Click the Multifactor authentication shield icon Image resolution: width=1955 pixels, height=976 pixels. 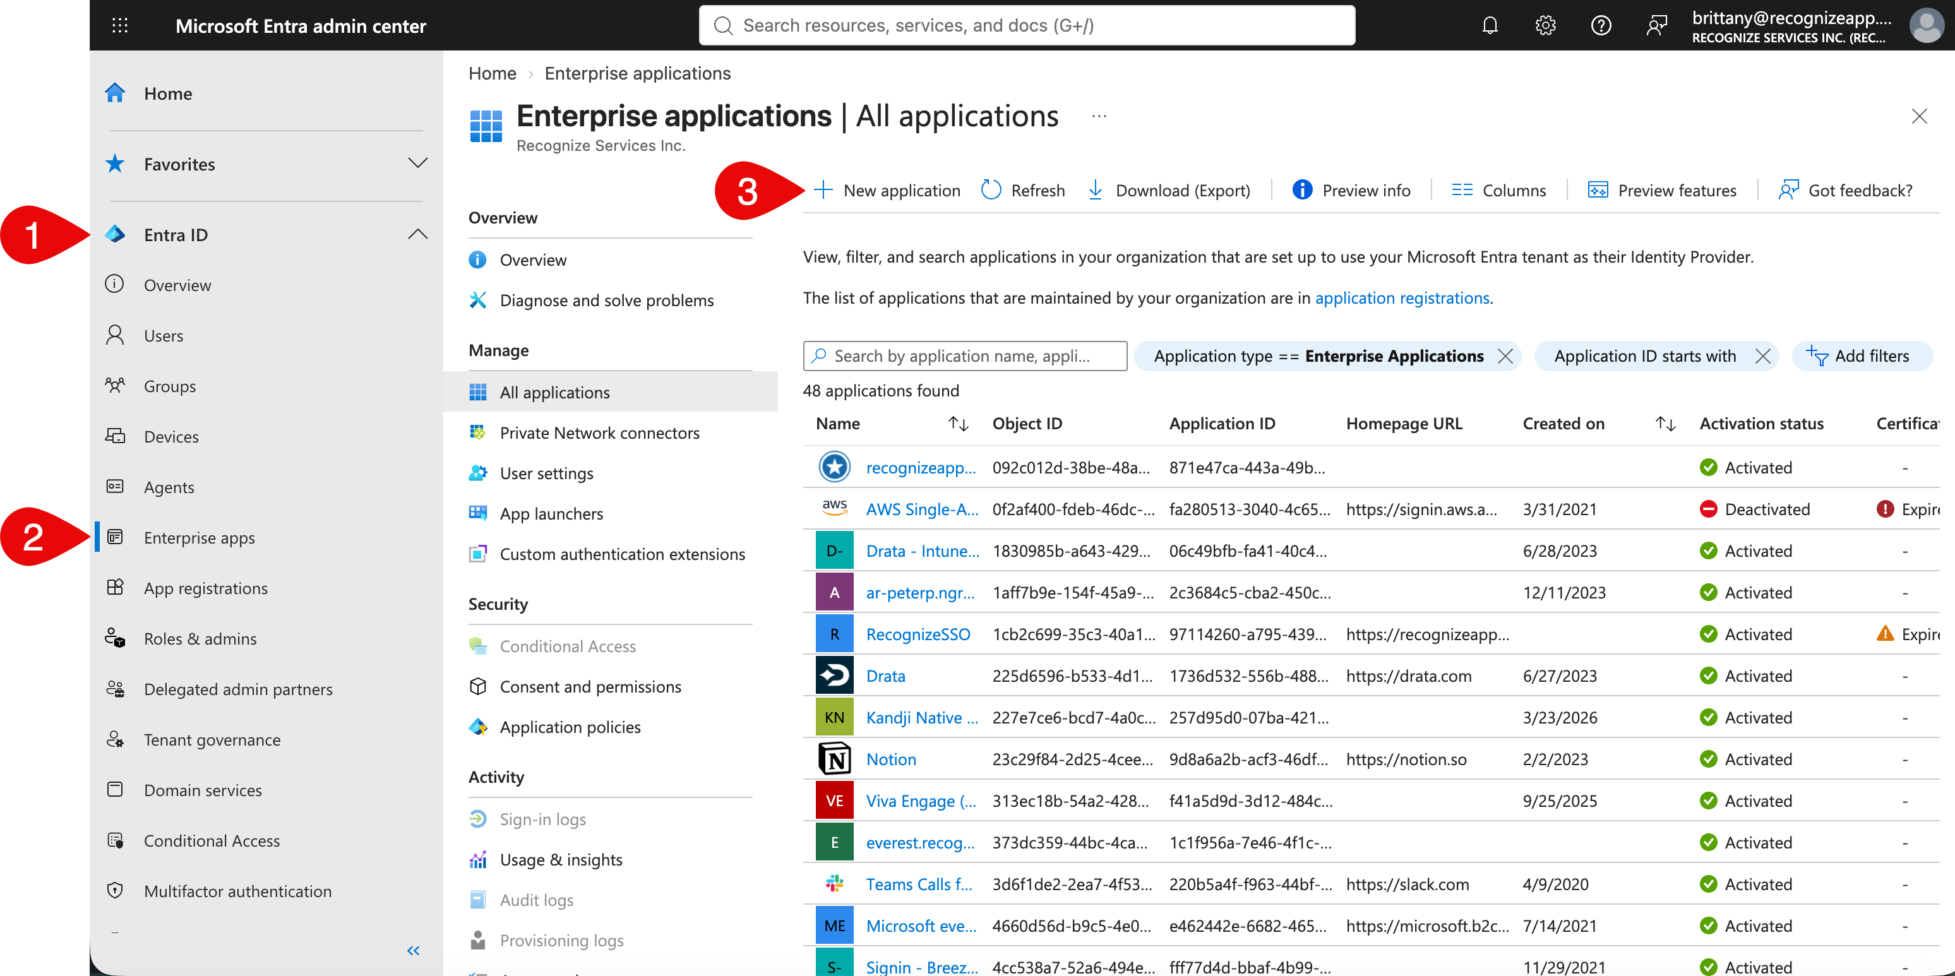[x=116, y=890]
